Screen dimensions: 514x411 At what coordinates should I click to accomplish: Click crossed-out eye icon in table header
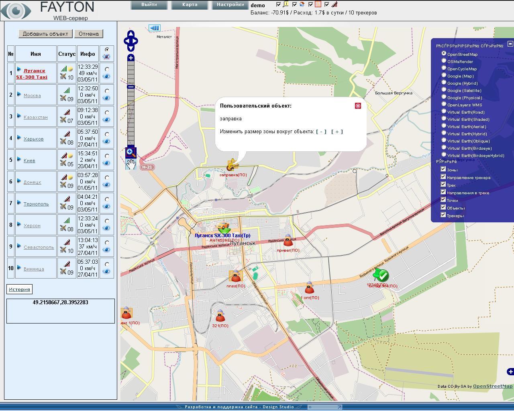106,57
